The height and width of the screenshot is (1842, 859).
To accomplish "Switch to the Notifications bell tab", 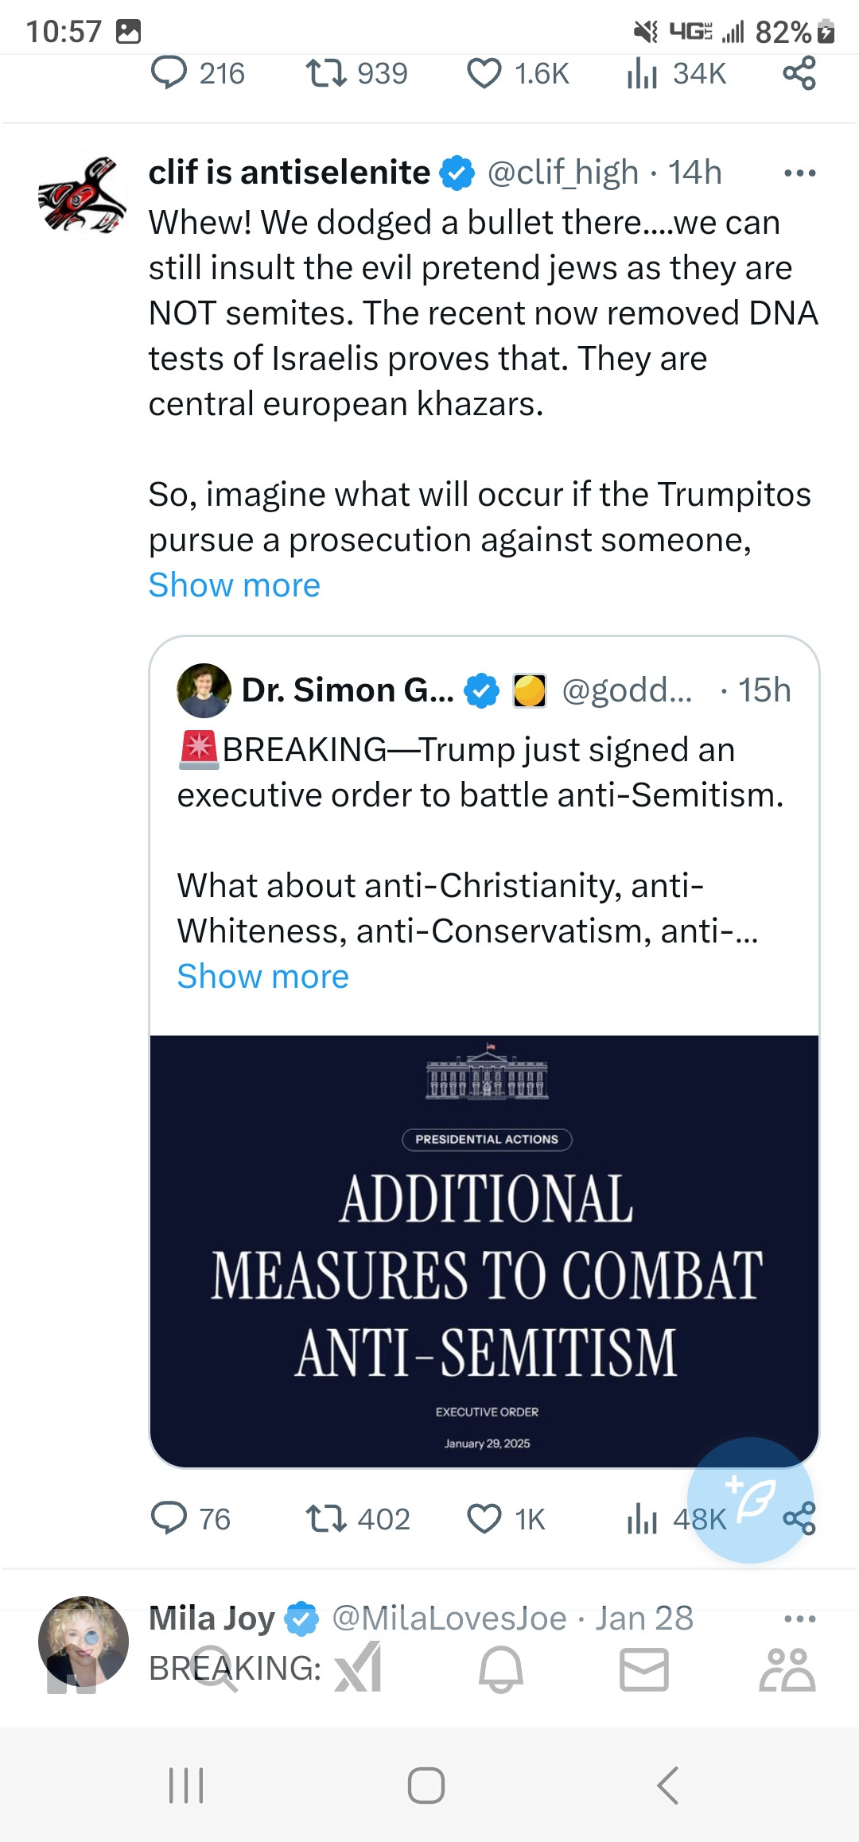I will tap(501, 1669).
